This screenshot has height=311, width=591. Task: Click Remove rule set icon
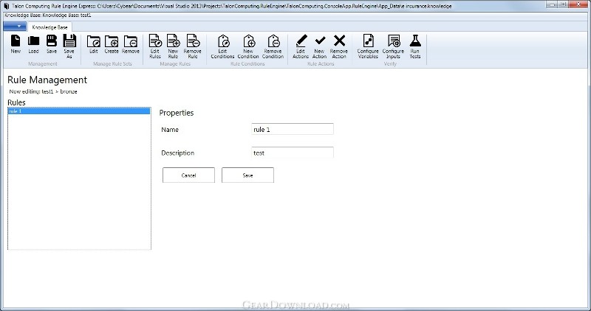pyautogui.click(x=131, y=41)
